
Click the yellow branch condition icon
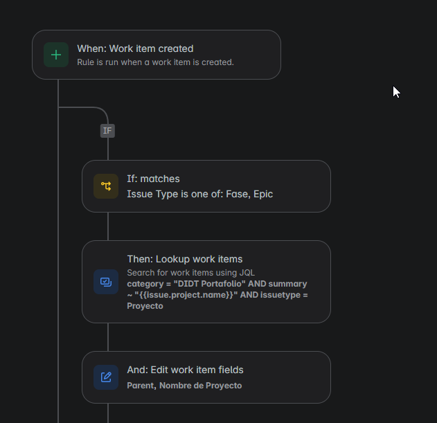click(106, 186)
